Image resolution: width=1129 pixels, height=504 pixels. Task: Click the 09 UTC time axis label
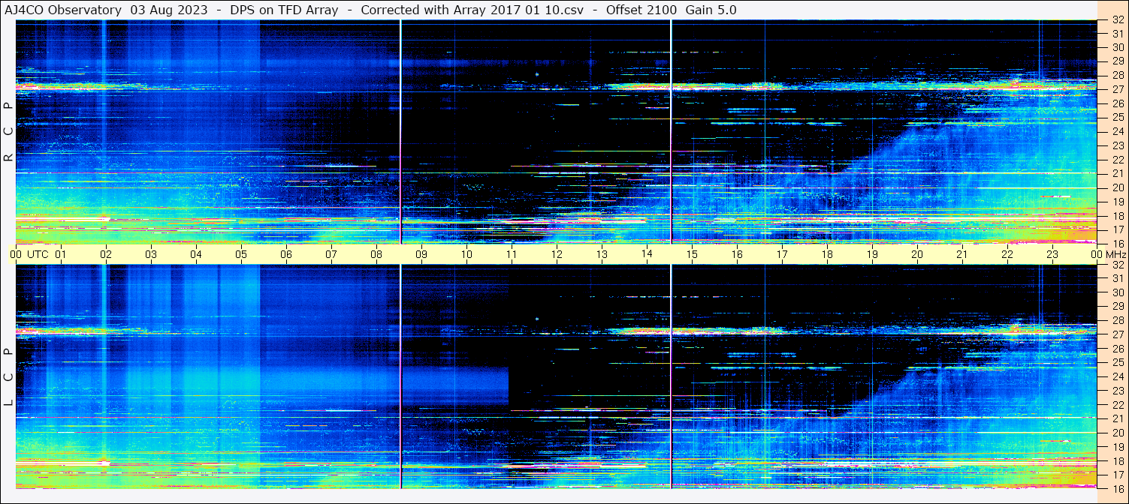pos(421,254)
